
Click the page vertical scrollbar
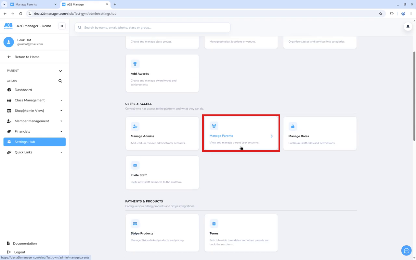414,96
